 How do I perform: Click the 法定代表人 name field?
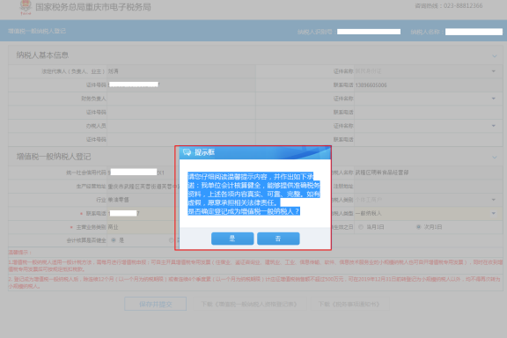coord(181,71)
